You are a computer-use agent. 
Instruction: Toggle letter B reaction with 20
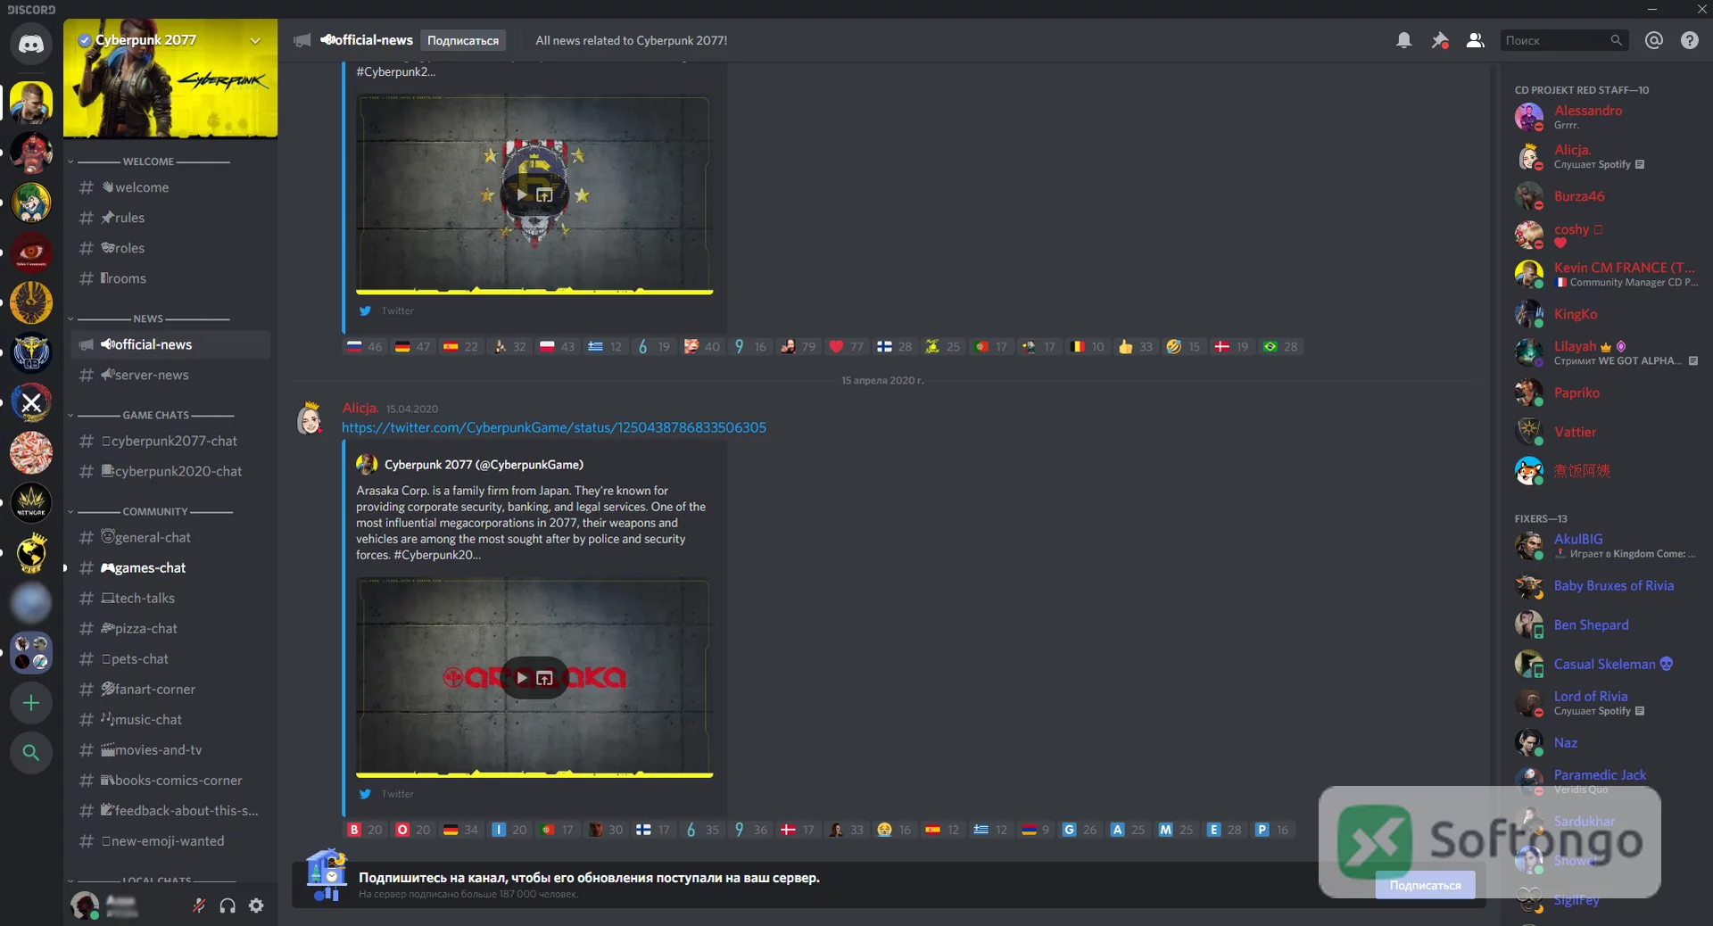tap(364, 830)
